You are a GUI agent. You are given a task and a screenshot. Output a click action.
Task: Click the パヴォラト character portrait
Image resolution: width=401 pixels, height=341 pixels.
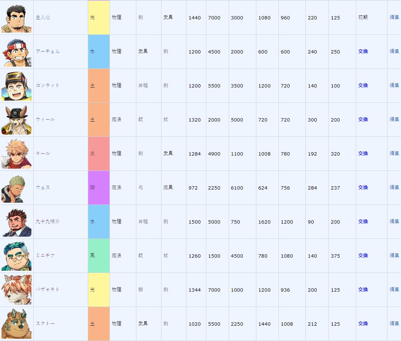pyautogui.click(x=16, y=290)
